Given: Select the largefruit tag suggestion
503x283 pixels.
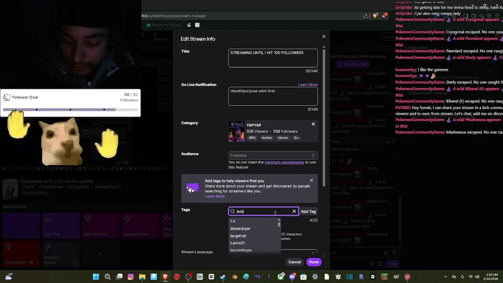Looking at the screenshot, I should coord(253,236).
